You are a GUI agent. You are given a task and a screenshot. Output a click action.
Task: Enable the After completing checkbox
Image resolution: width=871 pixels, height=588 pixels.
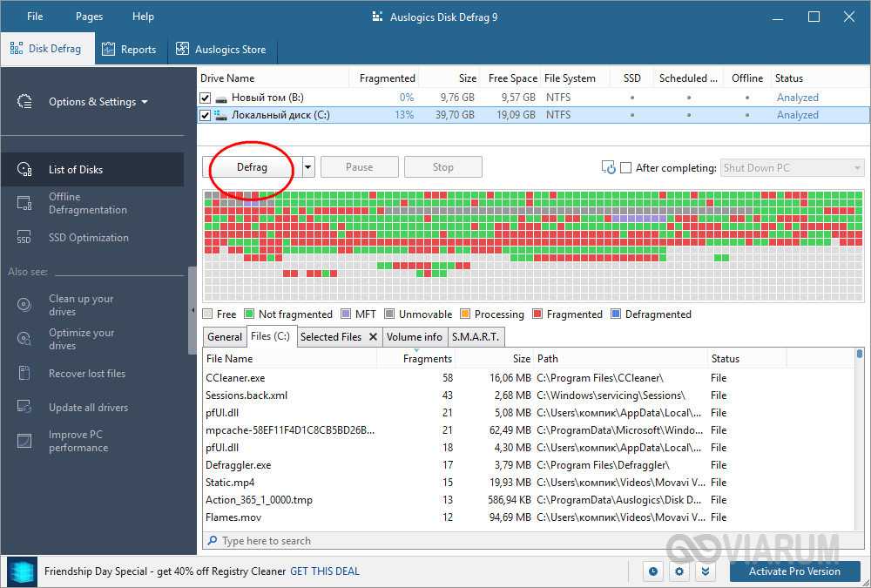625,168
